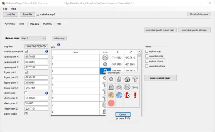Cancel the choose icon popup
The height and width of the screenshot is (132, 215).
point(123,115)
